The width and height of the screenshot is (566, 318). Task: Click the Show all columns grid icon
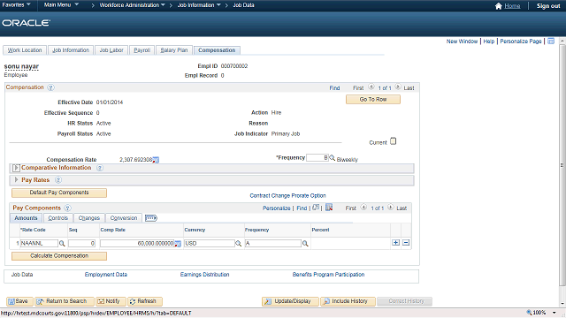151,218
